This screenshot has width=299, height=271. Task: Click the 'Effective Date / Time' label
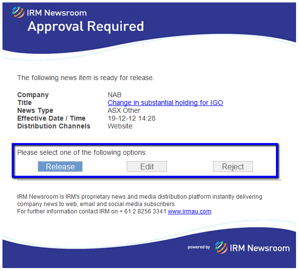[x=51, y=118]
